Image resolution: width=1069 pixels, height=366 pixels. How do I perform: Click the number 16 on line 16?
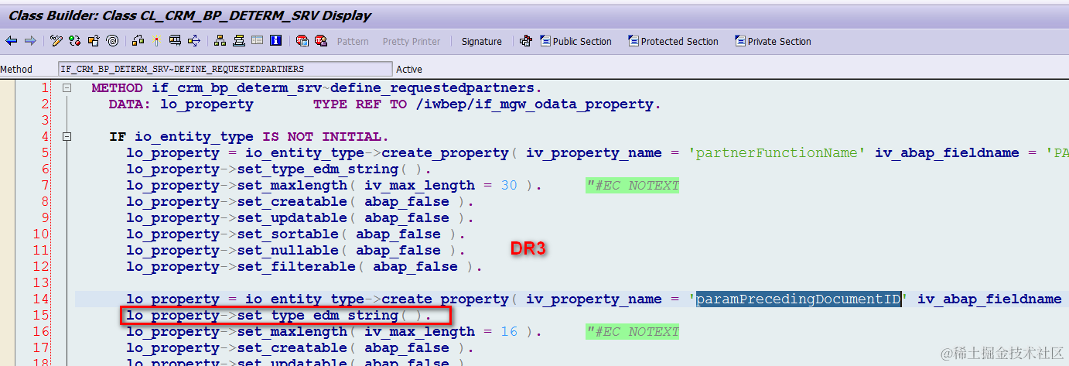click(509, 331)
